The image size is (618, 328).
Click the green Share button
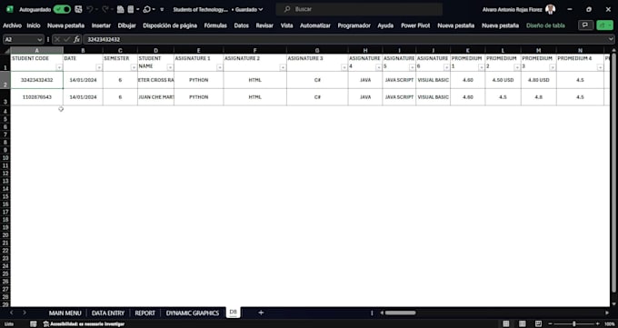click(604, 25)
